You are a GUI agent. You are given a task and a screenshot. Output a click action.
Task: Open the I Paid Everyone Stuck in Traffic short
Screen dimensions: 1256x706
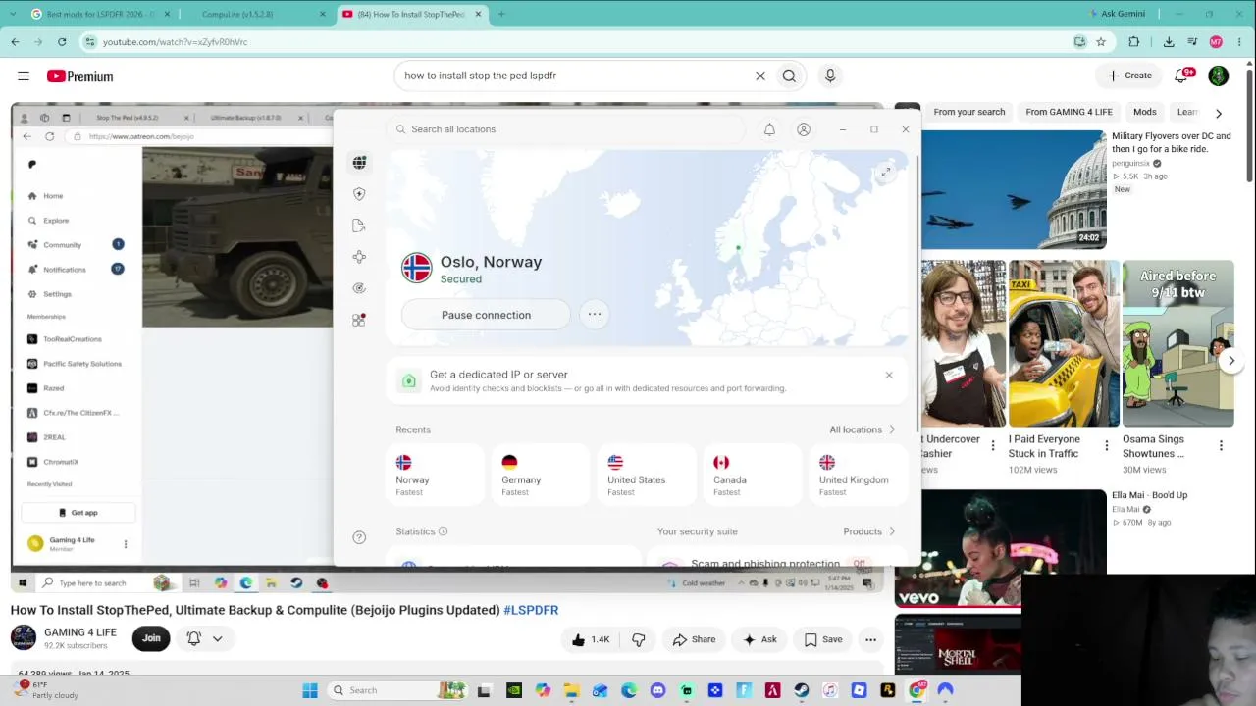coord(1064,343)
